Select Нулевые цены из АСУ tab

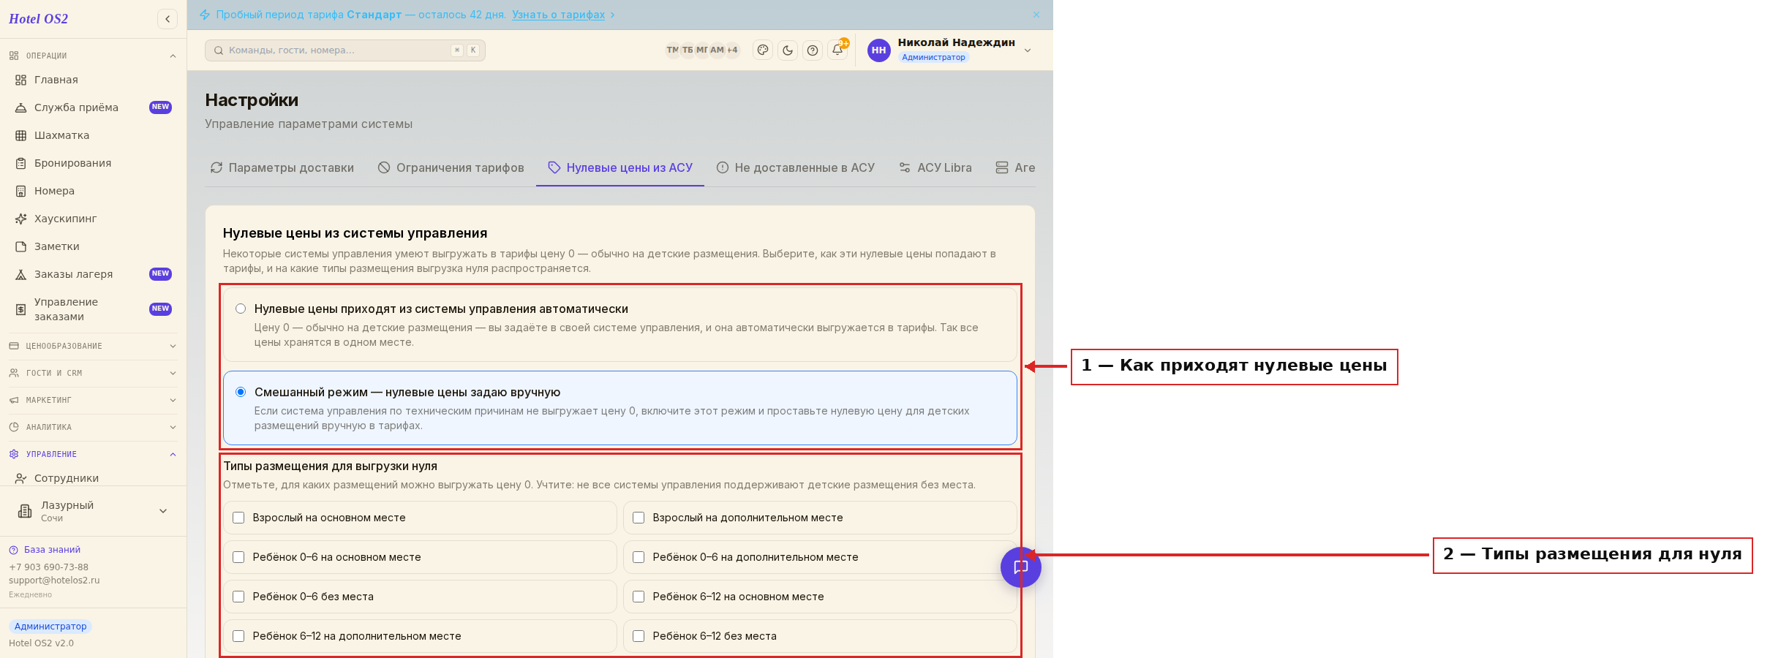620,167
